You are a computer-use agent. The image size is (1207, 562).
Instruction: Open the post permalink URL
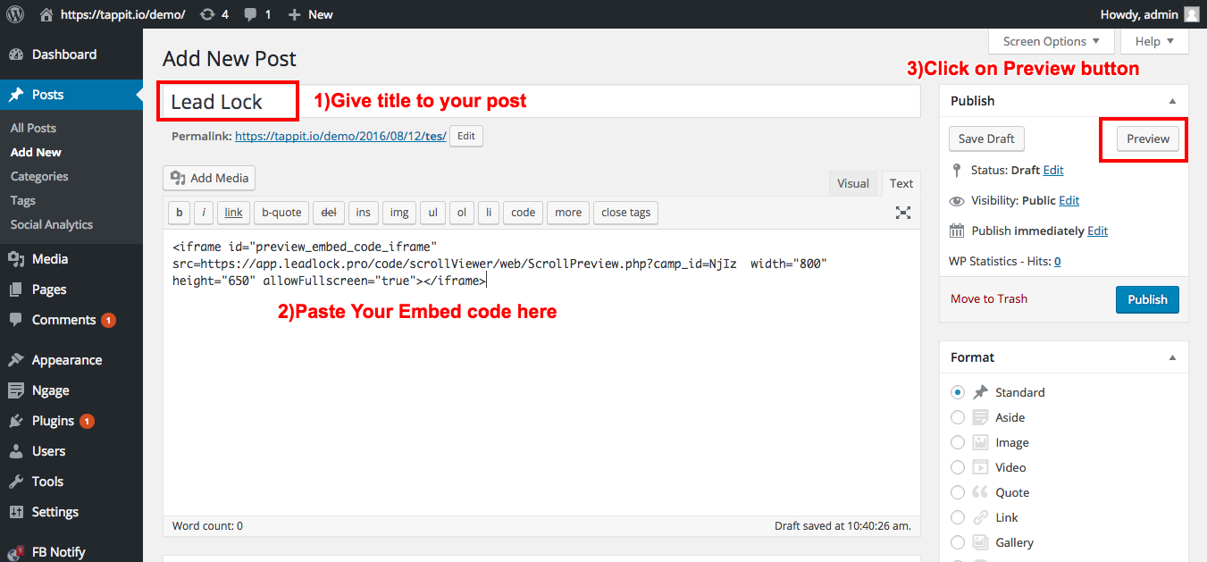click(x=340, y=137)
